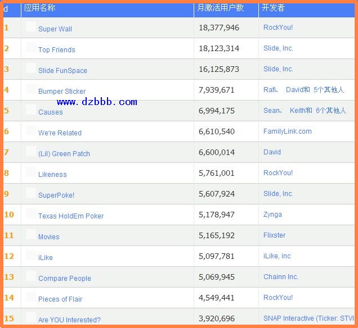Select rank number 10
Image resolution: width=358 pixels, height=328 pixels.
[9, 215]
